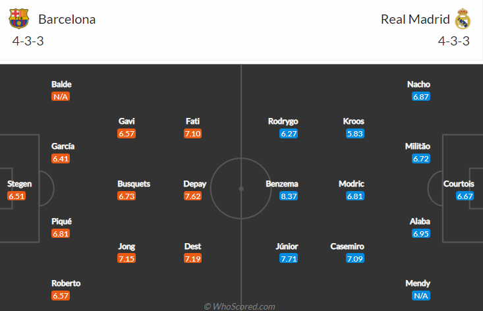Select Fati's 7.10 rating badge
483x311 pixels.
click(192, 134)
